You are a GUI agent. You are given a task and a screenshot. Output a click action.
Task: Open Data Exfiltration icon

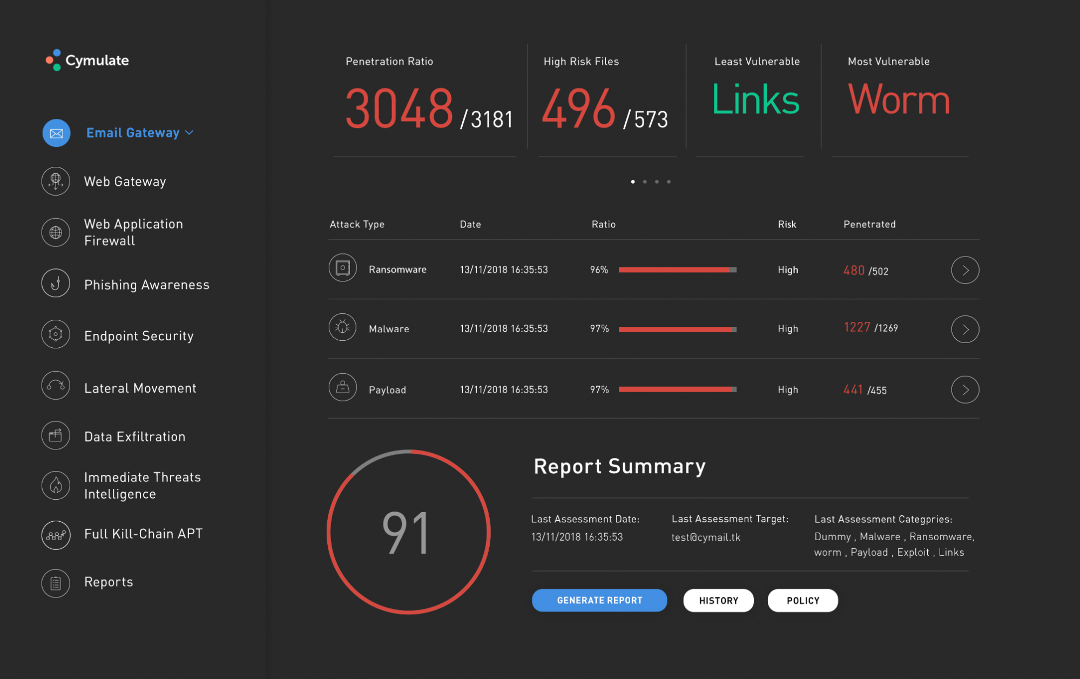tap(56, 435)
